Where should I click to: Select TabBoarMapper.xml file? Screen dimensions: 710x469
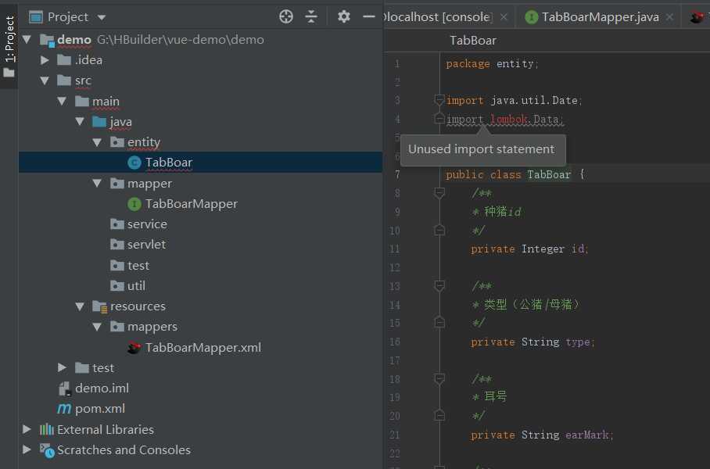pos(203,347)
